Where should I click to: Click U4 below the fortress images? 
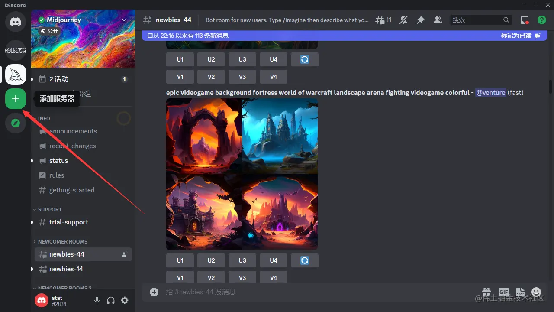coord(274,260)
